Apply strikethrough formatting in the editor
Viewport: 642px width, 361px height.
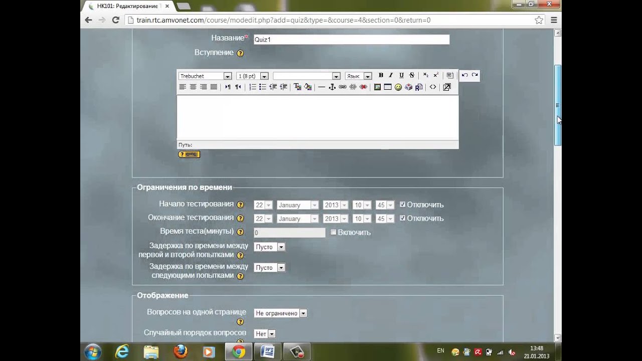coord(412,76)
